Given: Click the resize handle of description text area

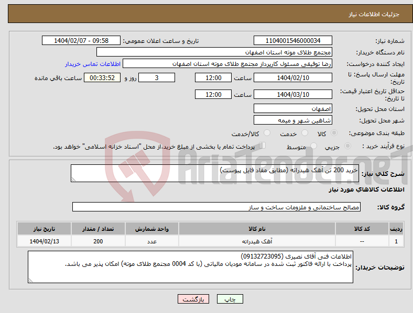Looking at the screenshot, I should point(73,180).
